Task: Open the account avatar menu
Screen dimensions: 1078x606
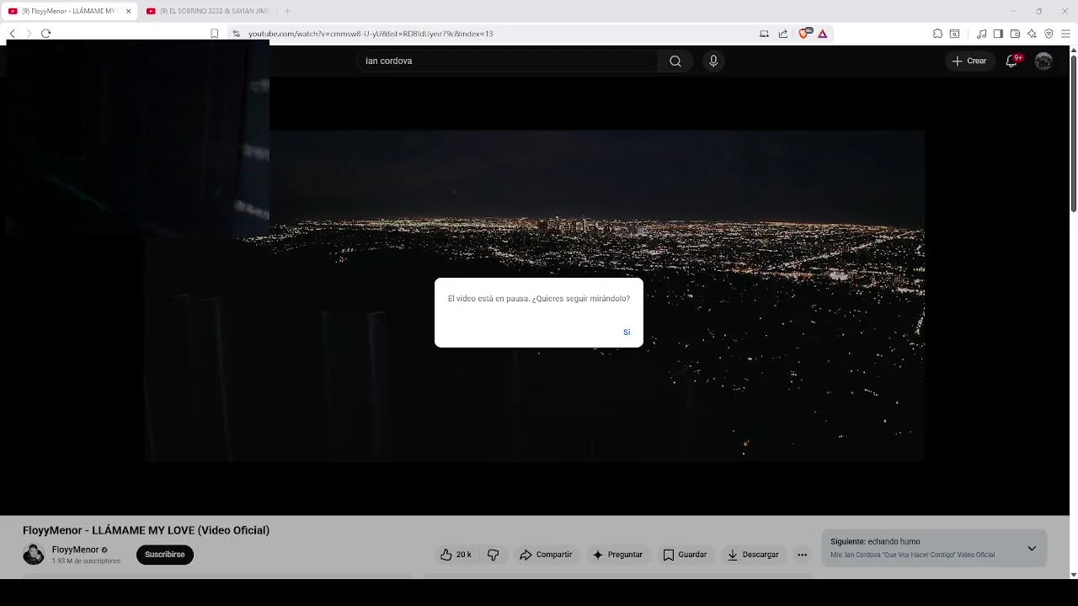Action: click(1043, 61)
